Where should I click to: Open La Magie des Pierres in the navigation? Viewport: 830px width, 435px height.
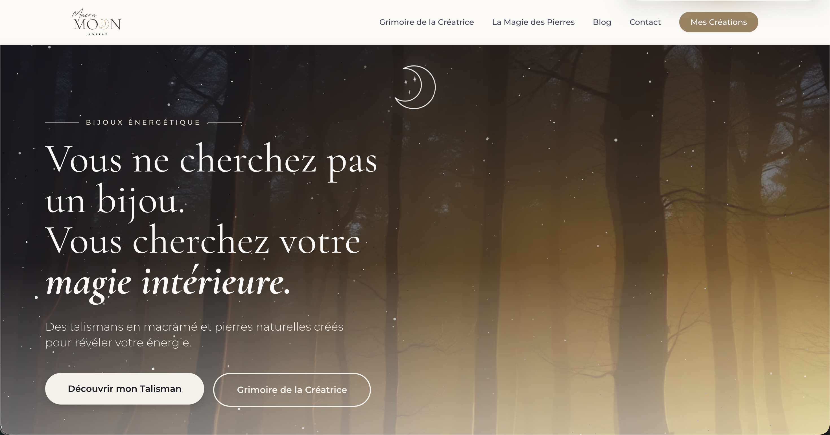(533, 22)
